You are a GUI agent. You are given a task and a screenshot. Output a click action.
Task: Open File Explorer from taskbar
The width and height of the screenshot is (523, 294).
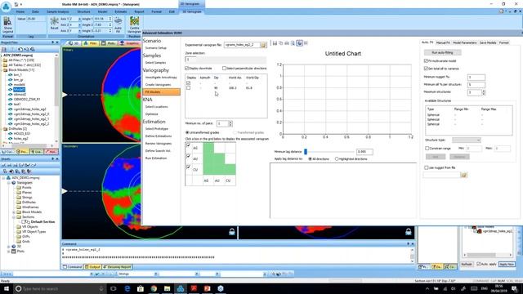(167, 288)
